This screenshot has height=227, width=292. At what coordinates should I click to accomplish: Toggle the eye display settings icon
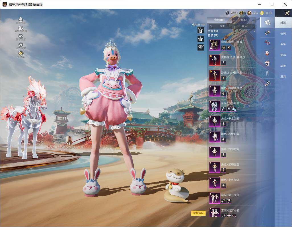click(21, 37)
